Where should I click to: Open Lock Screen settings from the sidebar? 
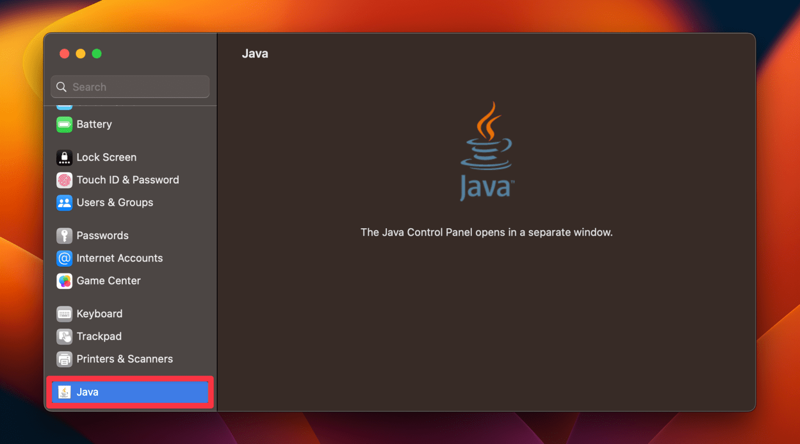pos(106,157)
